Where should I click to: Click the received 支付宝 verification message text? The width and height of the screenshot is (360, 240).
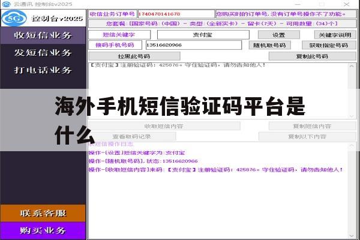tap(178, 65)
